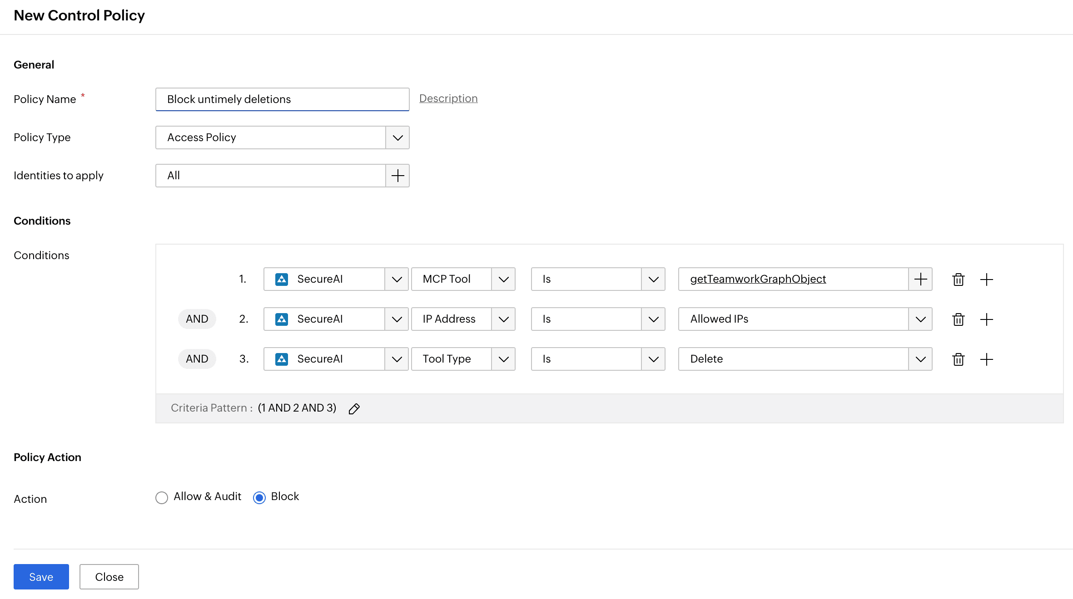This screenshot has height=599, width=1073.
Task: Open the MCP Tool field dropdown
Action: tap(503, 279)
